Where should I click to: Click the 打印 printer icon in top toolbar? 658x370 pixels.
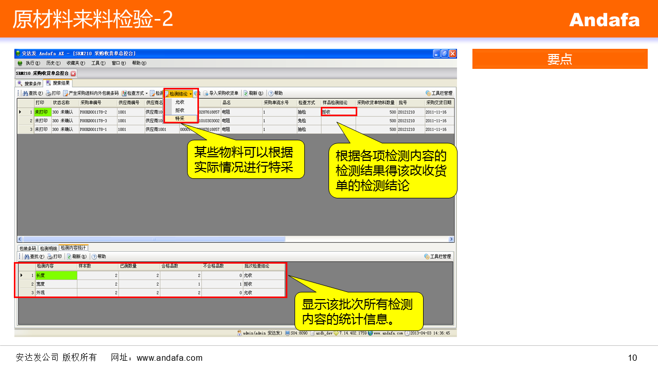[48, 94]
